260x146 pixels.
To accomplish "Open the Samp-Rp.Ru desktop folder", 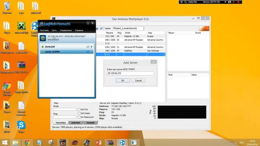I will pyautogui.click(x=21, y=87).
